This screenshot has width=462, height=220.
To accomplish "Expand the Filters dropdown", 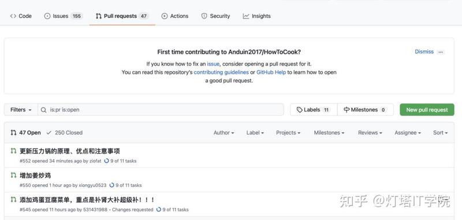I will pos(21,110).
